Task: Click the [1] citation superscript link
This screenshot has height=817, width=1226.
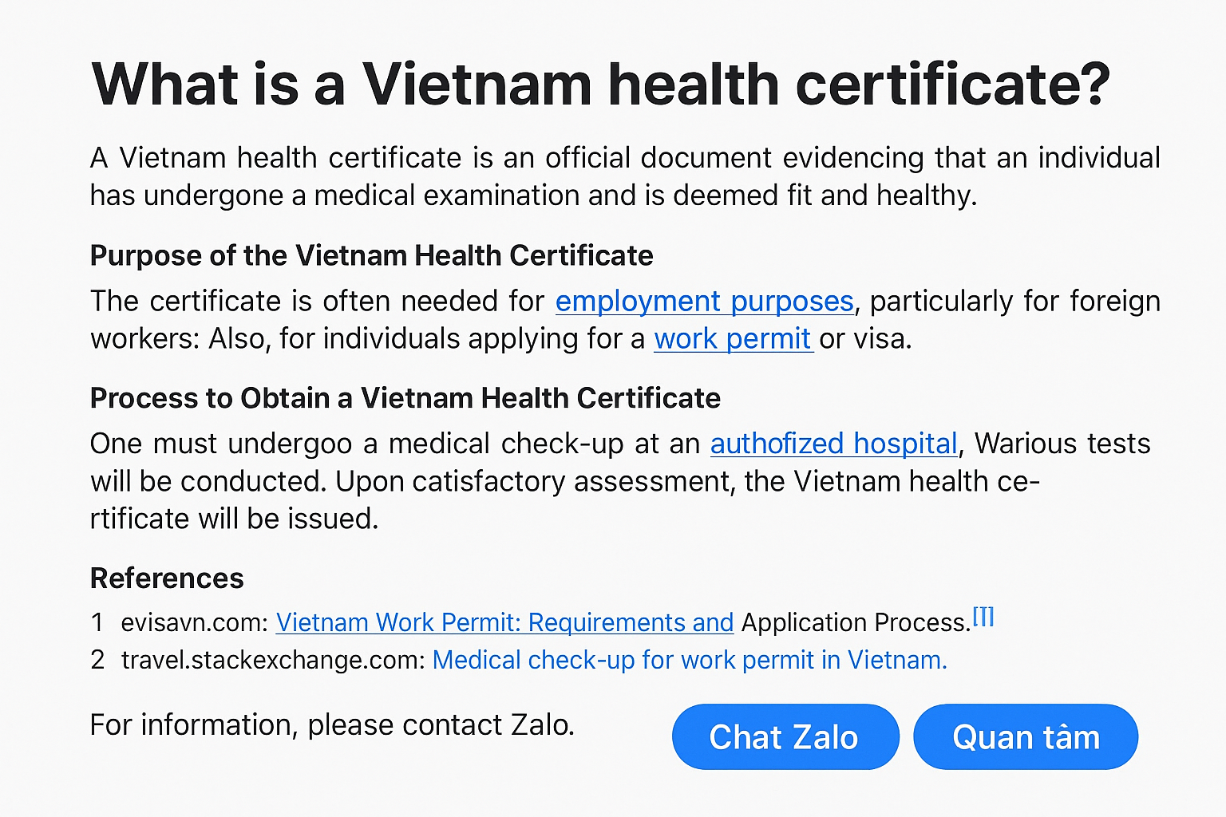Action: point(984,614)
